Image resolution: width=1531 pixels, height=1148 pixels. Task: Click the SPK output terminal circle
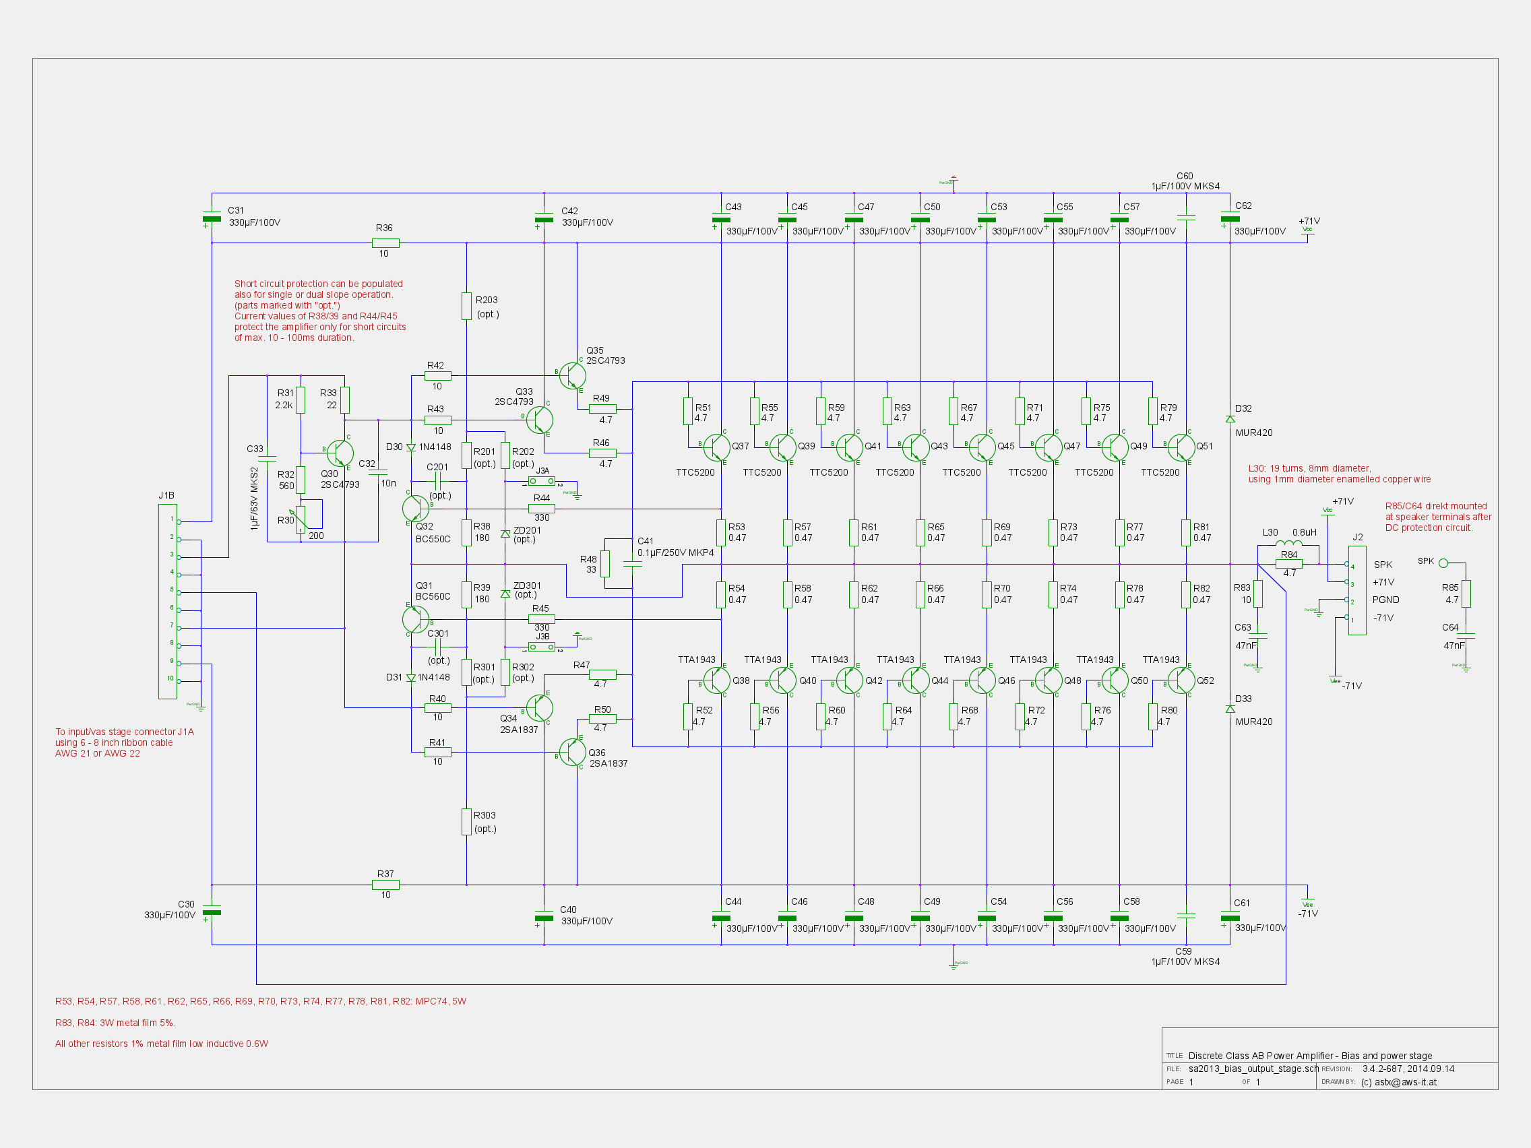(1442, 563)
